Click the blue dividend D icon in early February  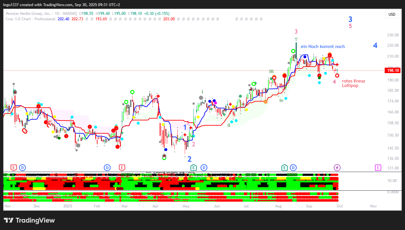click(x=107, y=168)
